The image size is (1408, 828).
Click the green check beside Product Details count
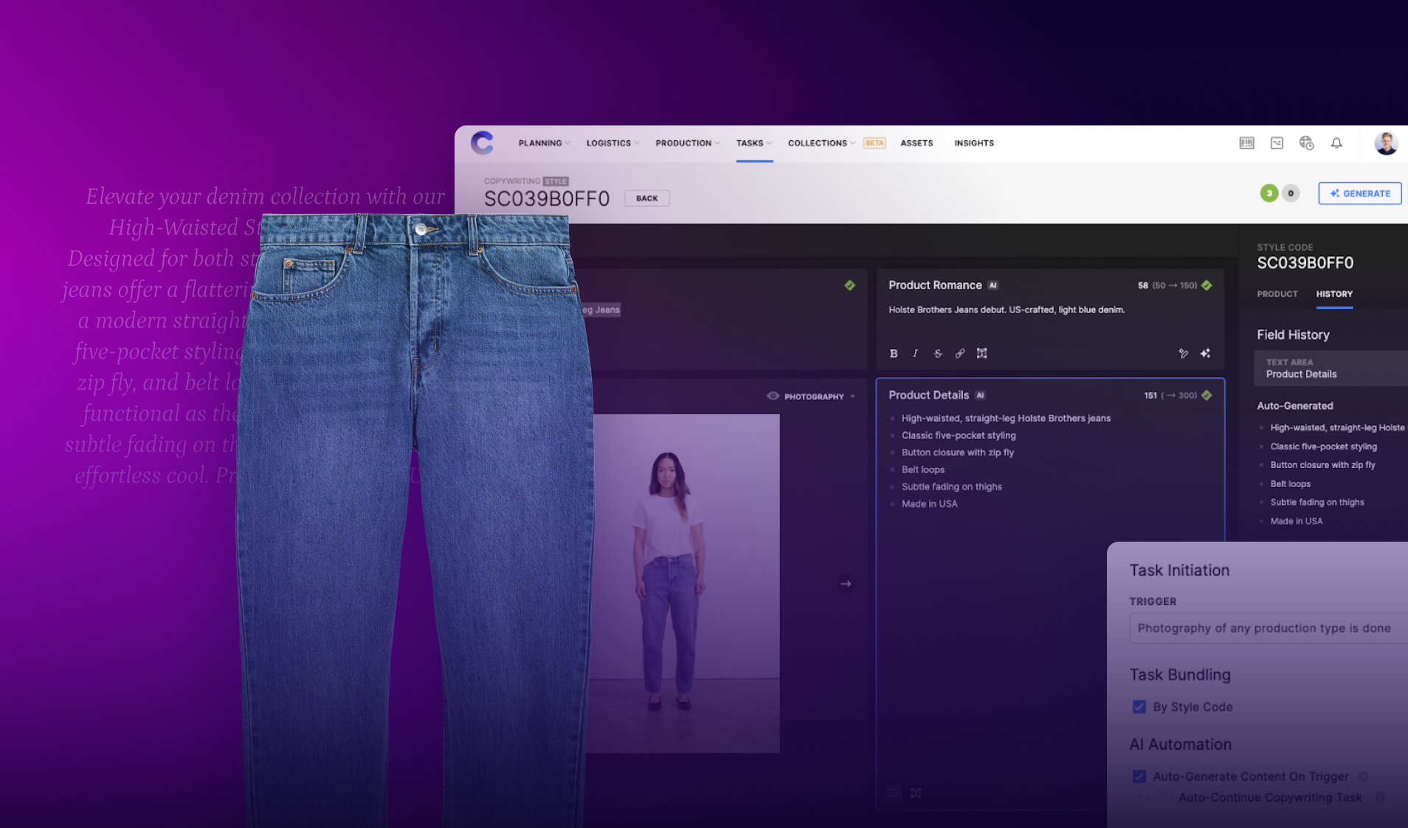(x=1207, y=396)
